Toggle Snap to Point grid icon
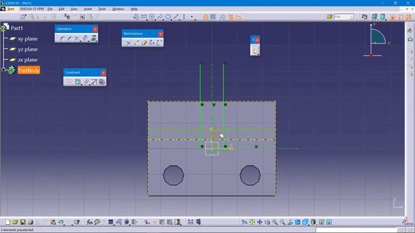This screenshot has width=415, height=233. pos(213,17)
